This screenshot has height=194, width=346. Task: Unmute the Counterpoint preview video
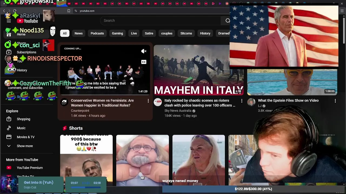(x=144, y=51)
